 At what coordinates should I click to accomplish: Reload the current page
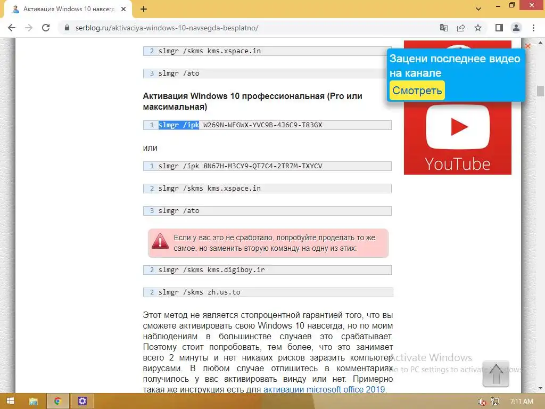click(x=46, y=28)
